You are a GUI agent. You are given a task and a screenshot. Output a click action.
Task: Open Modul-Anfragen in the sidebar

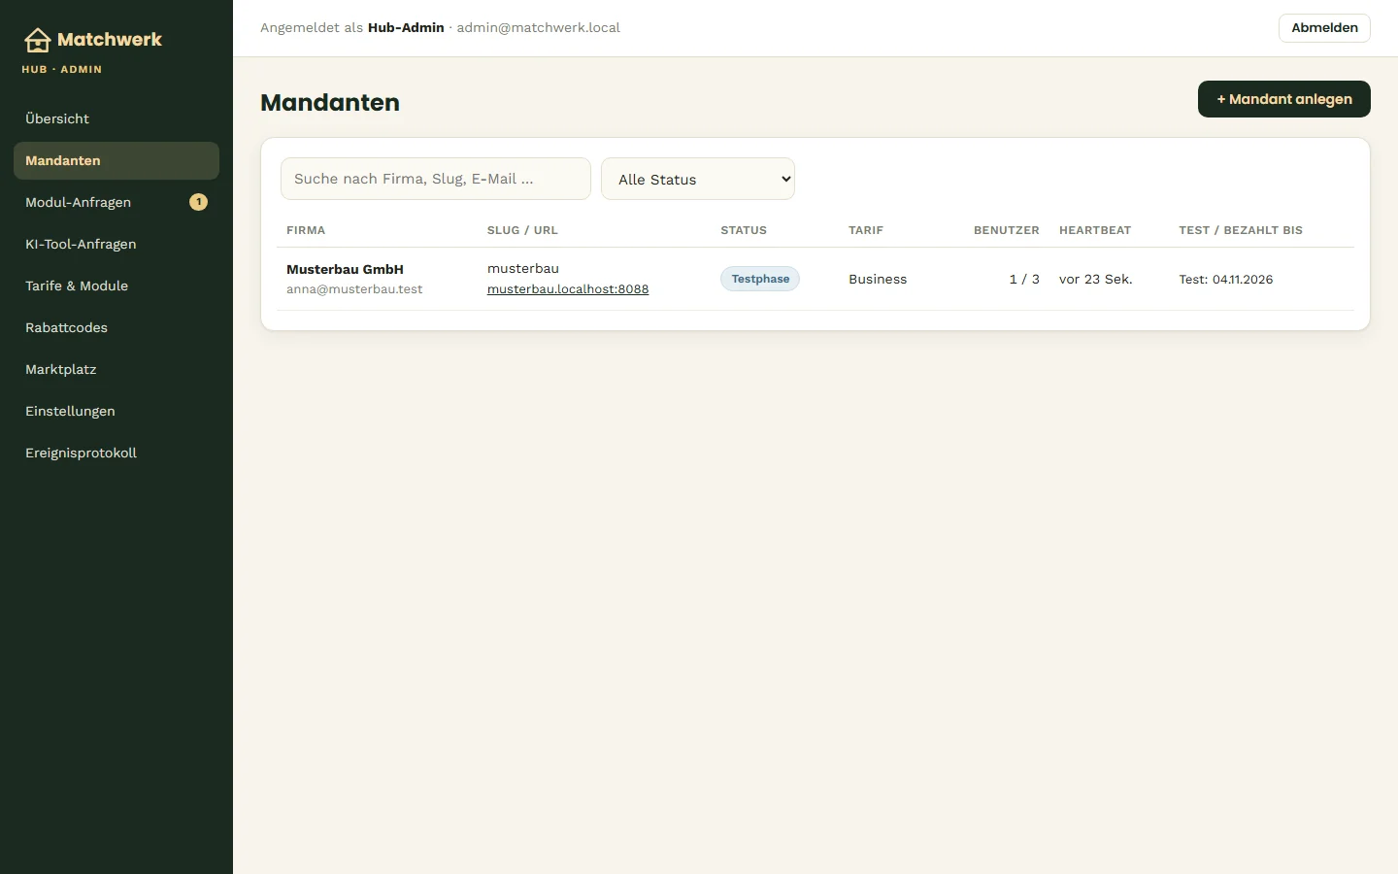point(116,202)
